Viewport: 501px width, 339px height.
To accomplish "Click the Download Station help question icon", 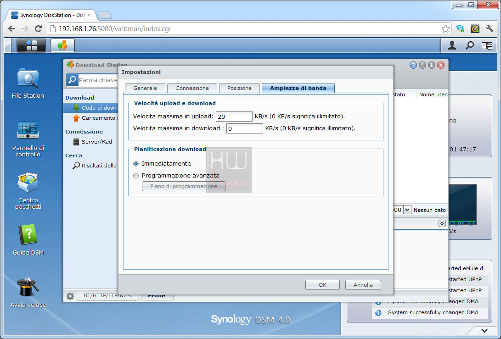I will click(x=413, y=65).
